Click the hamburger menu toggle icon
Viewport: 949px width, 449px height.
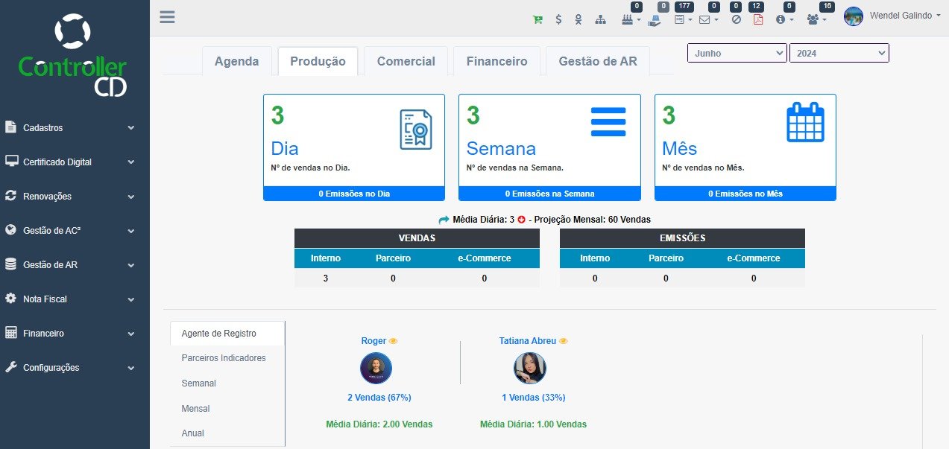click(x=167, y=17)
